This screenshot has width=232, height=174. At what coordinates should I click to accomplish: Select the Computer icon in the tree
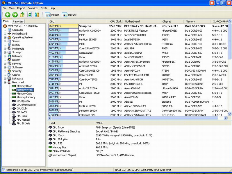click(x=10, y=30)
